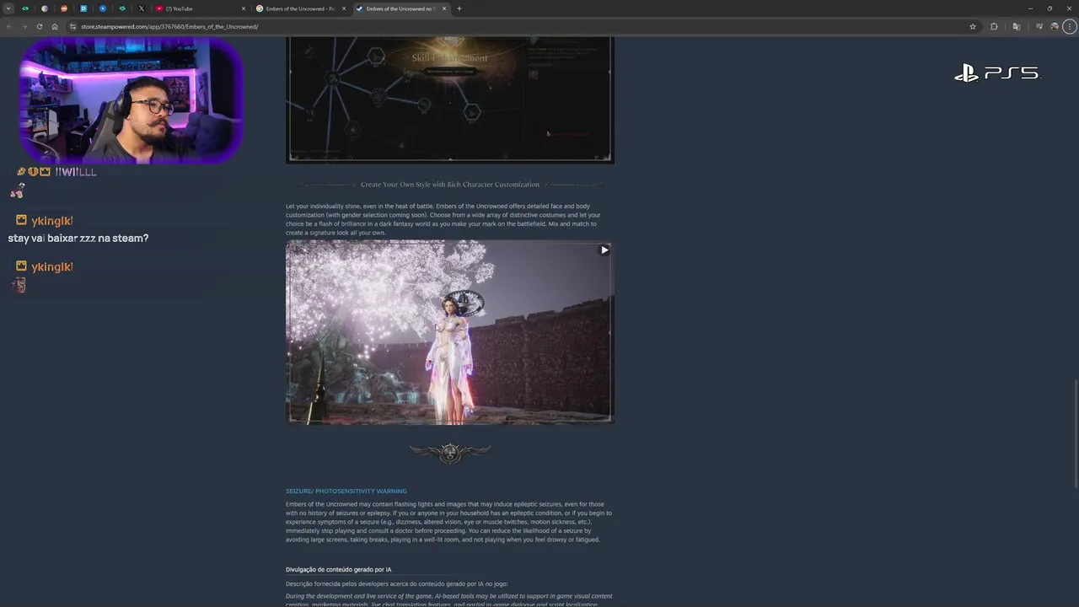Click the winged emblem ornament below video

click(450, 454)
